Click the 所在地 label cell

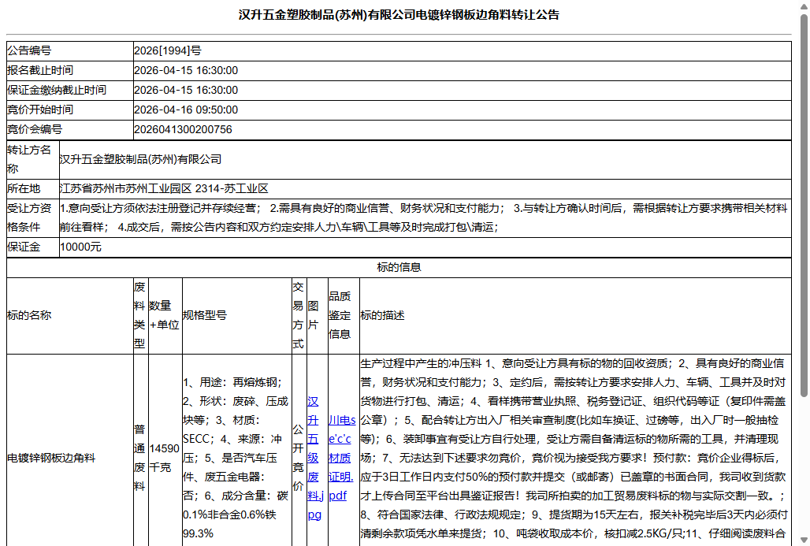(x=32, y=188)
